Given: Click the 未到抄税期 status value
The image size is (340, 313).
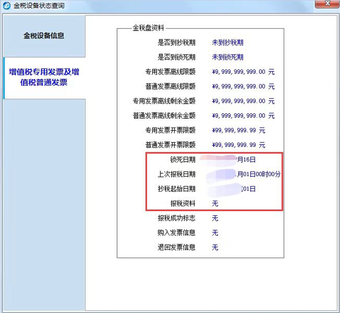Looking at the screenshot, I should click(x=227, y=43).
